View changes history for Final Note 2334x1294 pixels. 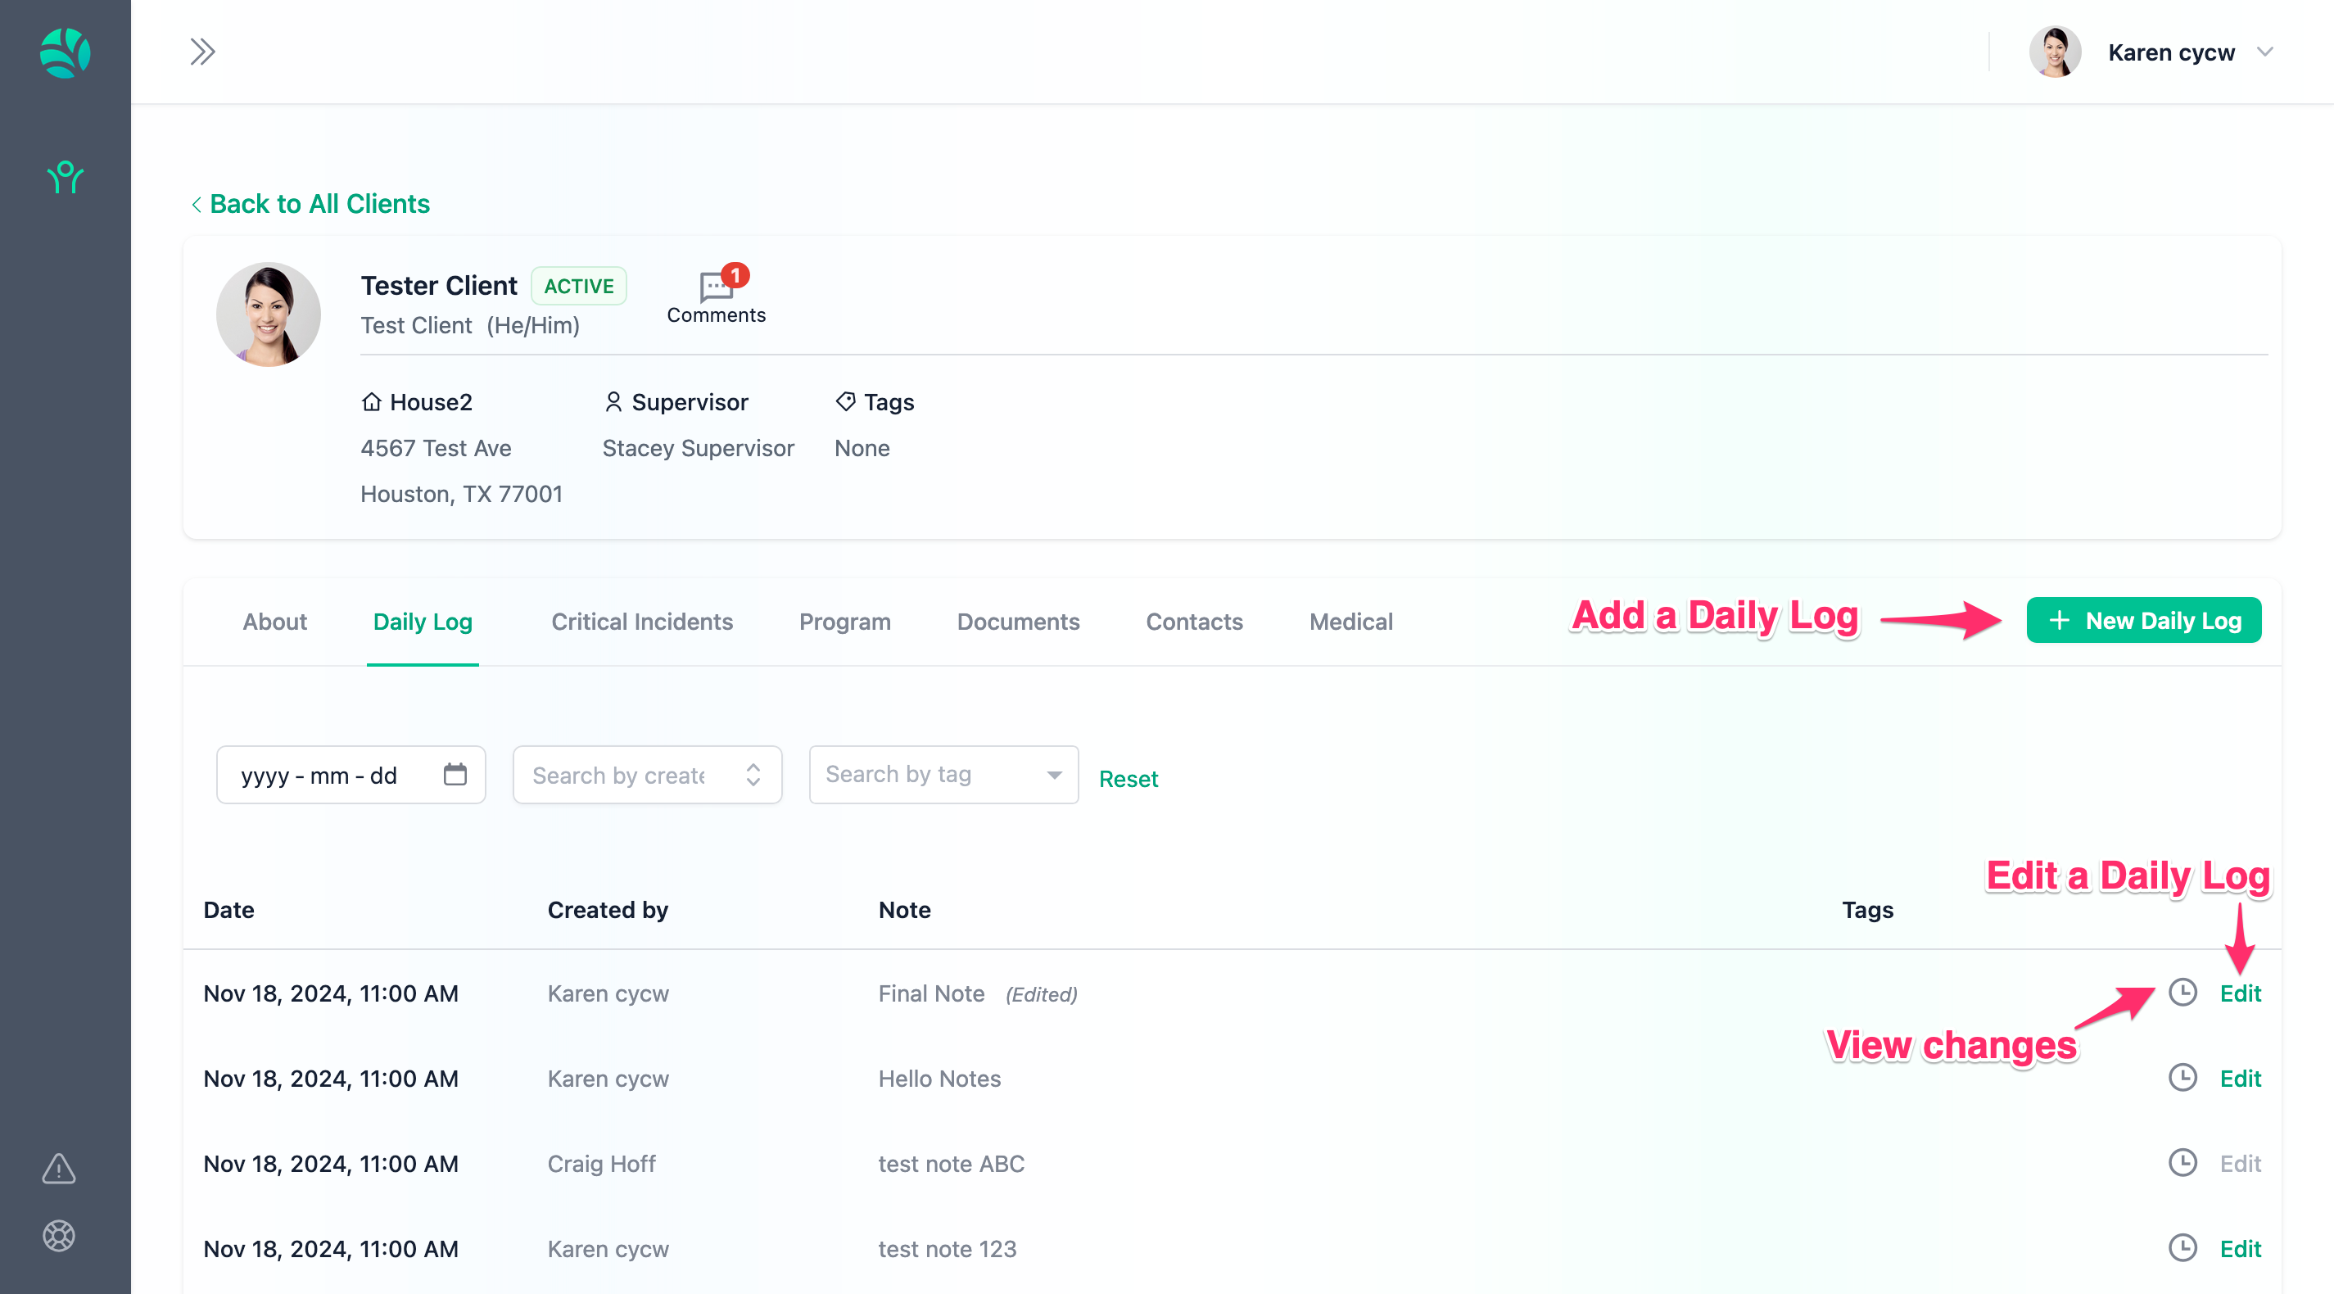point(2182,993)
